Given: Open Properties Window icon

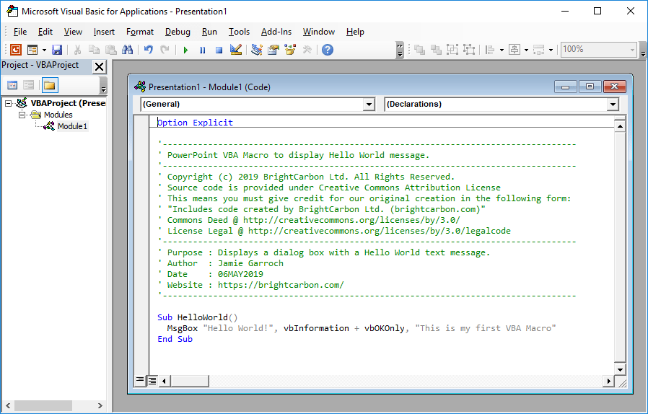Looking at the screenshot, I should tap(273, 50).
